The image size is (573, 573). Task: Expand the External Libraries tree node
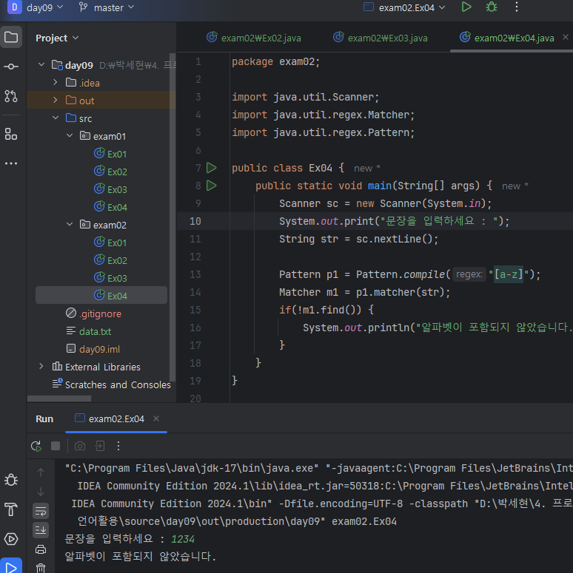[41, 367]
